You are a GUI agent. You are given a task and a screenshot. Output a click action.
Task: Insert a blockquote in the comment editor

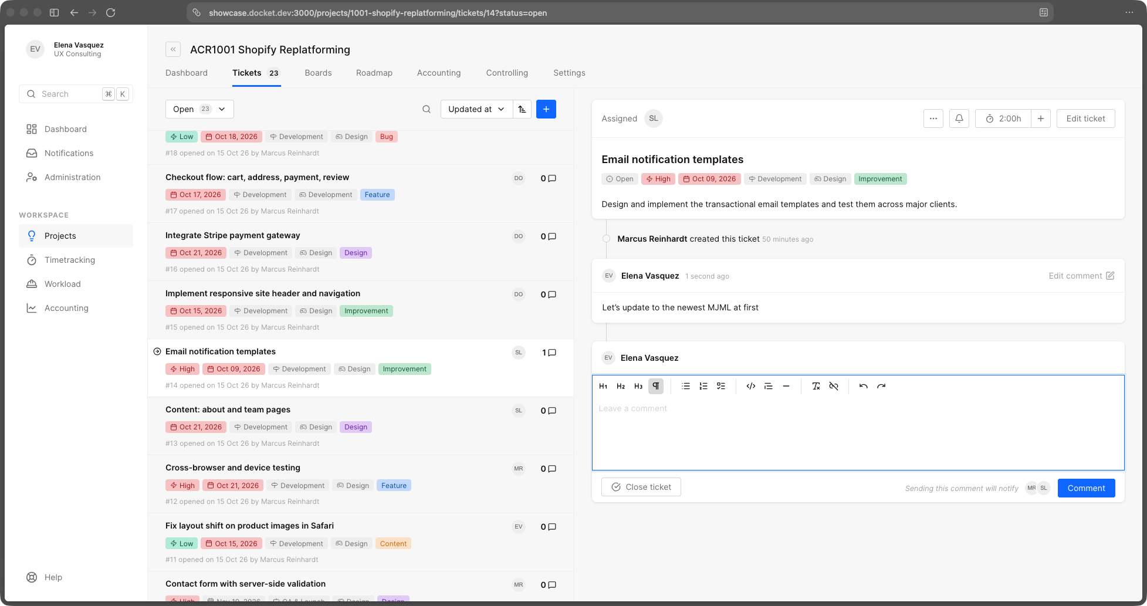click(769, 386)
